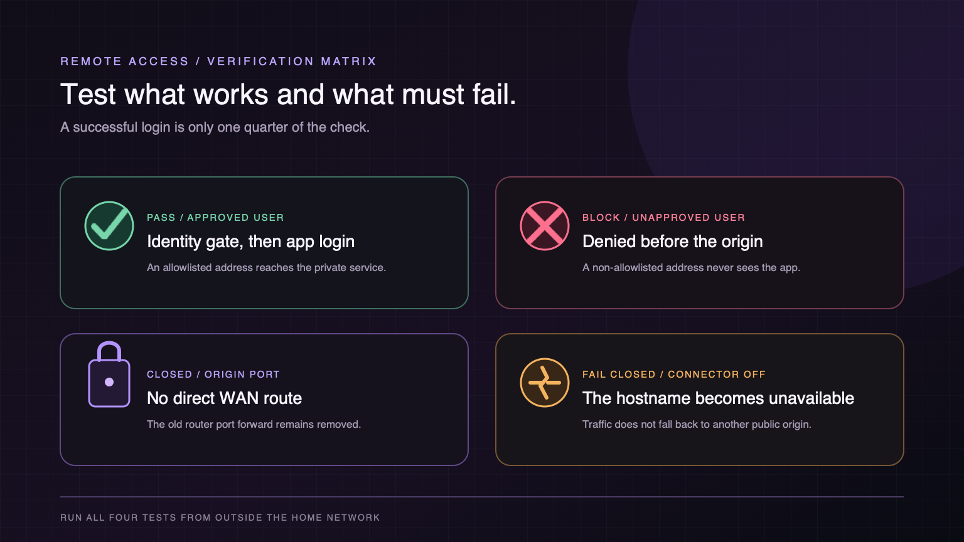
Task: Click the pink X block icon
Action: pyautogui.click(x=545, y=226)
